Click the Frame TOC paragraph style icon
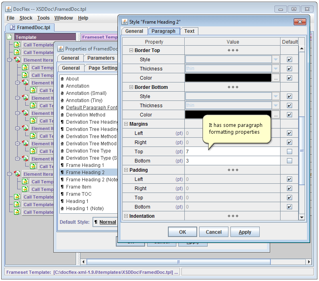Screen dimensions: 319x281 click(x=62, y=194)
